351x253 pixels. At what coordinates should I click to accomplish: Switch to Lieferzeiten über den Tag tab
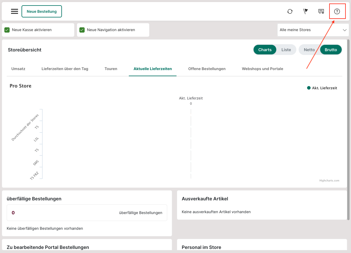tap(65, 69)
